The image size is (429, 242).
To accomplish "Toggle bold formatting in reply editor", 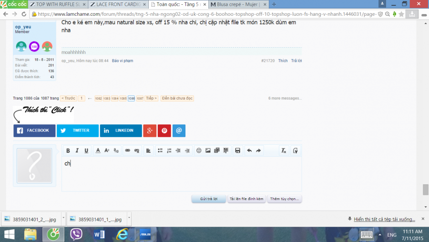I will coord(68,151).
